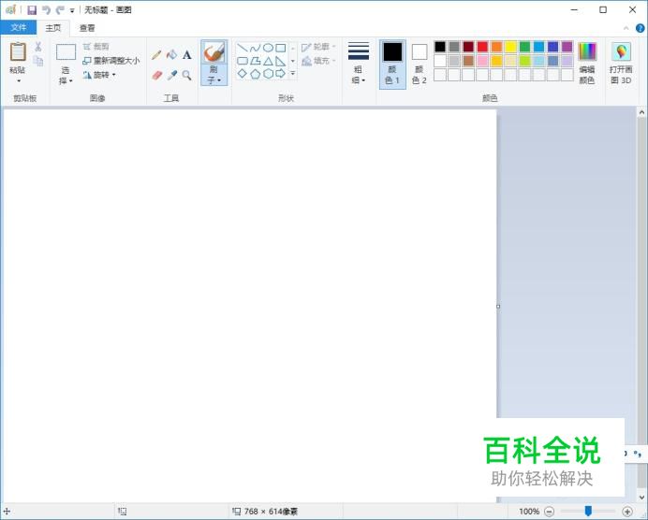648x520 pixels.
Task: Expand the Select dropdown arrow
Action: 71,81
